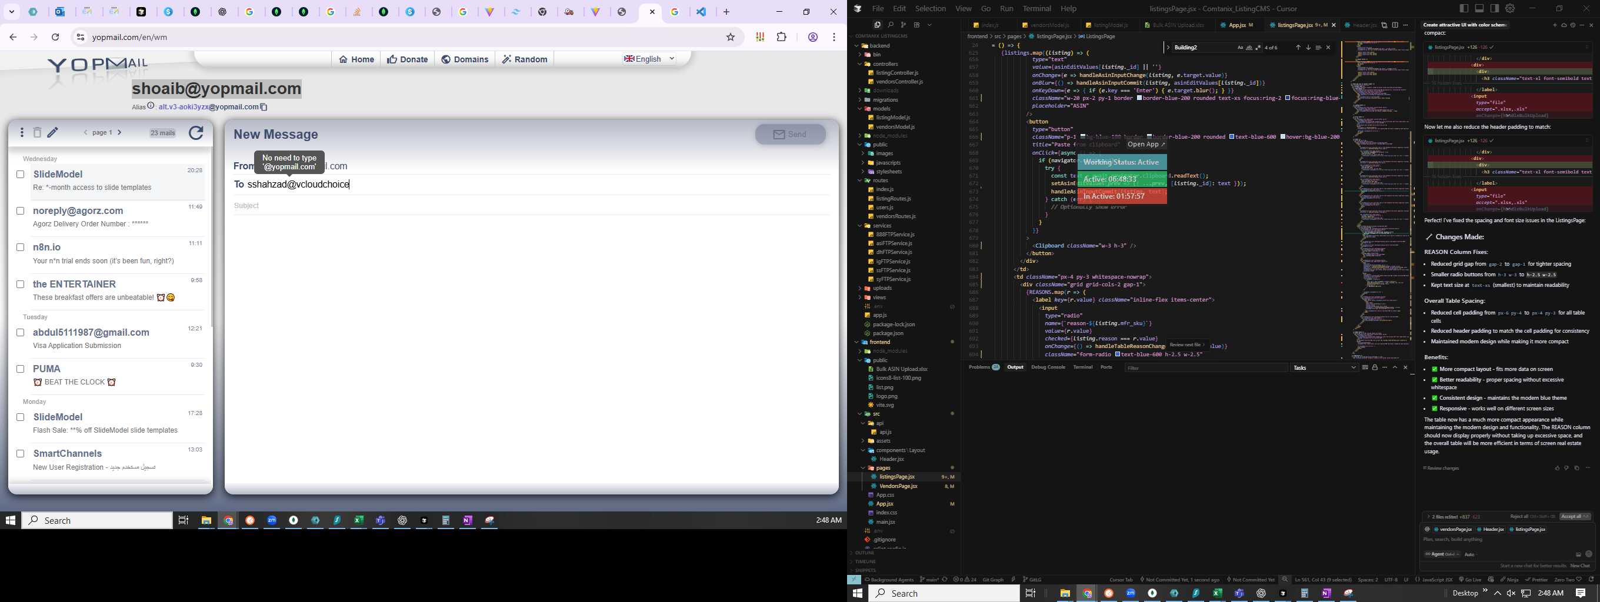
Task: Collapse the services folder
Action: pyautogui.click(x=860, y=226)
